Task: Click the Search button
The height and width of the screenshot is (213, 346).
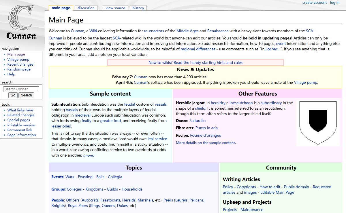Action: [x=26, y=95]
